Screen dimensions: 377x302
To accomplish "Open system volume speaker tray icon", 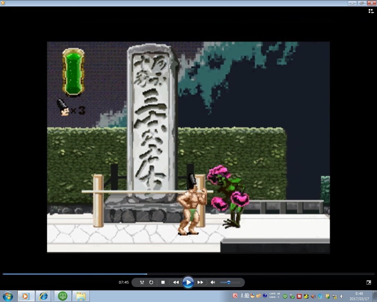I will (342, 296).
